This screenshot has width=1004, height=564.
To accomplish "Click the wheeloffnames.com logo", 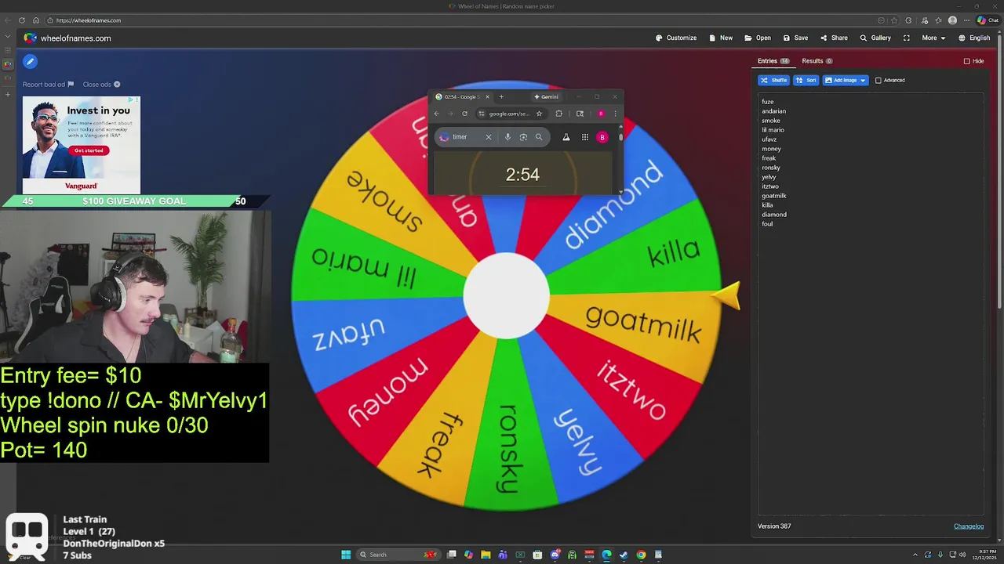I will coord(67,38).
